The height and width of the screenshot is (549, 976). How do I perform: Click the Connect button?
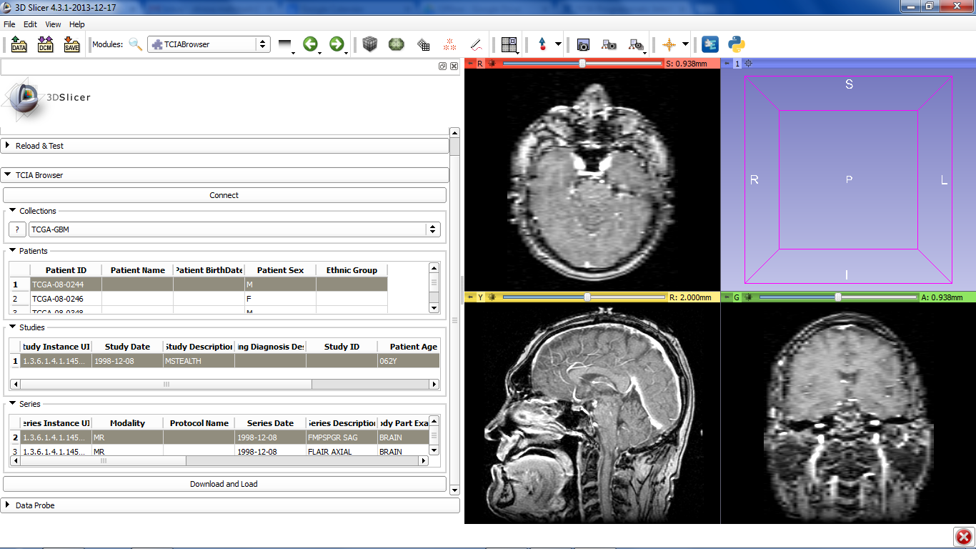[224, 195]
